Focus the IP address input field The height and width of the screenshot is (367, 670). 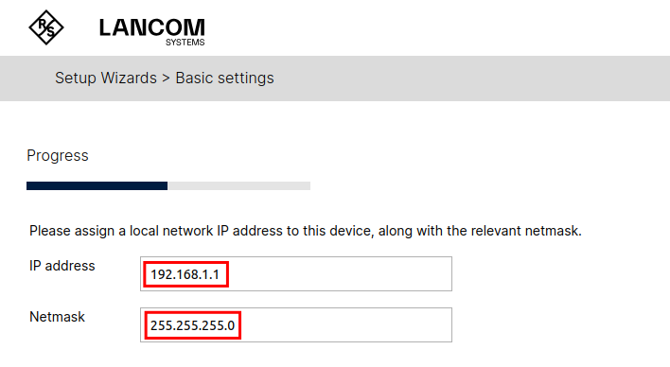(x=296, y=274)
